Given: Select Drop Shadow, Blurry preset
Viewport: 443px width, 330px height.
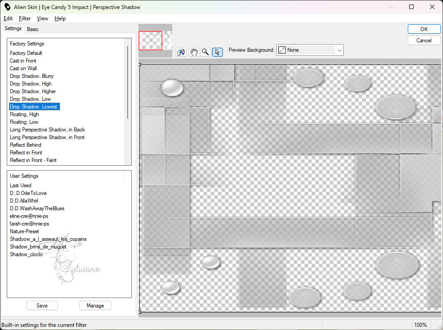Looking at the screenshot, I should [x=32, y=76].
